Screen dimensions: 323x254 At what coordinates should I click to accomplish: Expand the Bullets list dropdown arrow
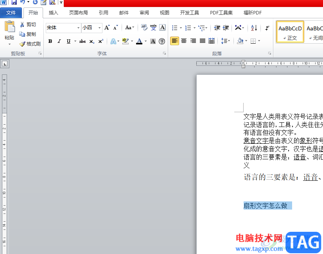pyautogui.click(x=181, y=28)
